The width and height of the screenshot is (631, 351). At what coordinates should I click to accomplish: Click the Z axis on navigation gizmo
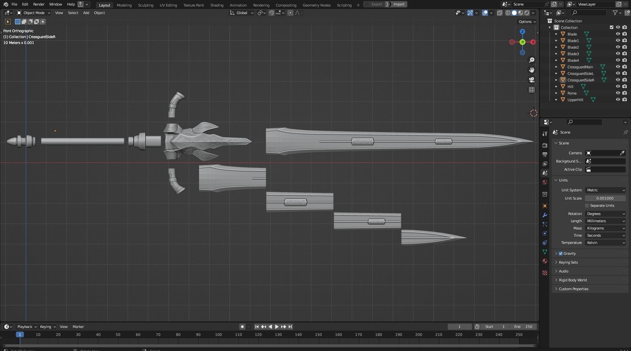coord(522,32)
